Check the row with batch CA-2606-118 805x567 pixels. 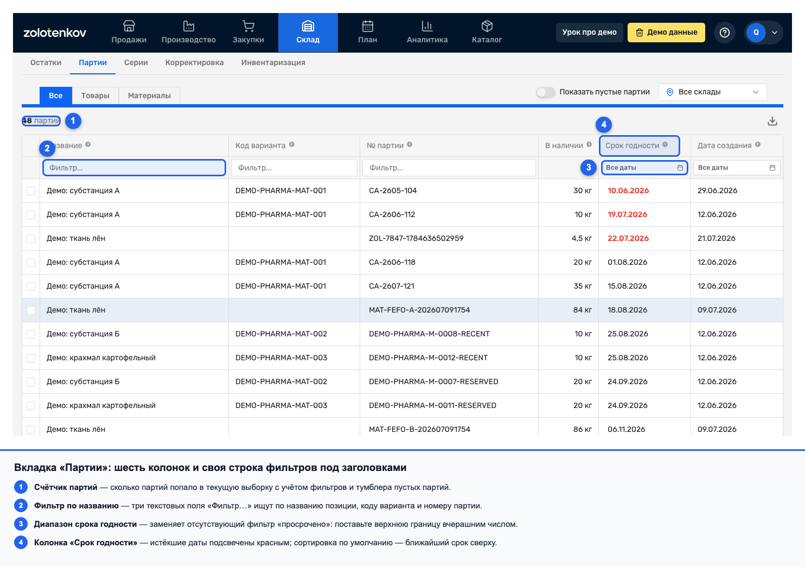tap(31, 263)
